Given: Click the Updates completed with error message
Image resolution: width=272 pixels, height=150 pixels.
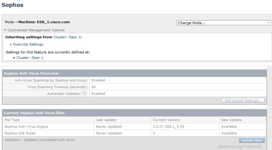Looking at the screenshot, I should tap(40, 140).
